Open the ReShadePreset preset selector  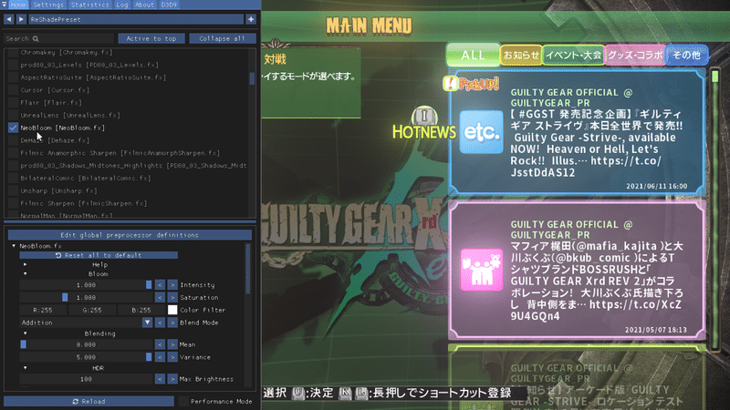[x=136, y=19]
